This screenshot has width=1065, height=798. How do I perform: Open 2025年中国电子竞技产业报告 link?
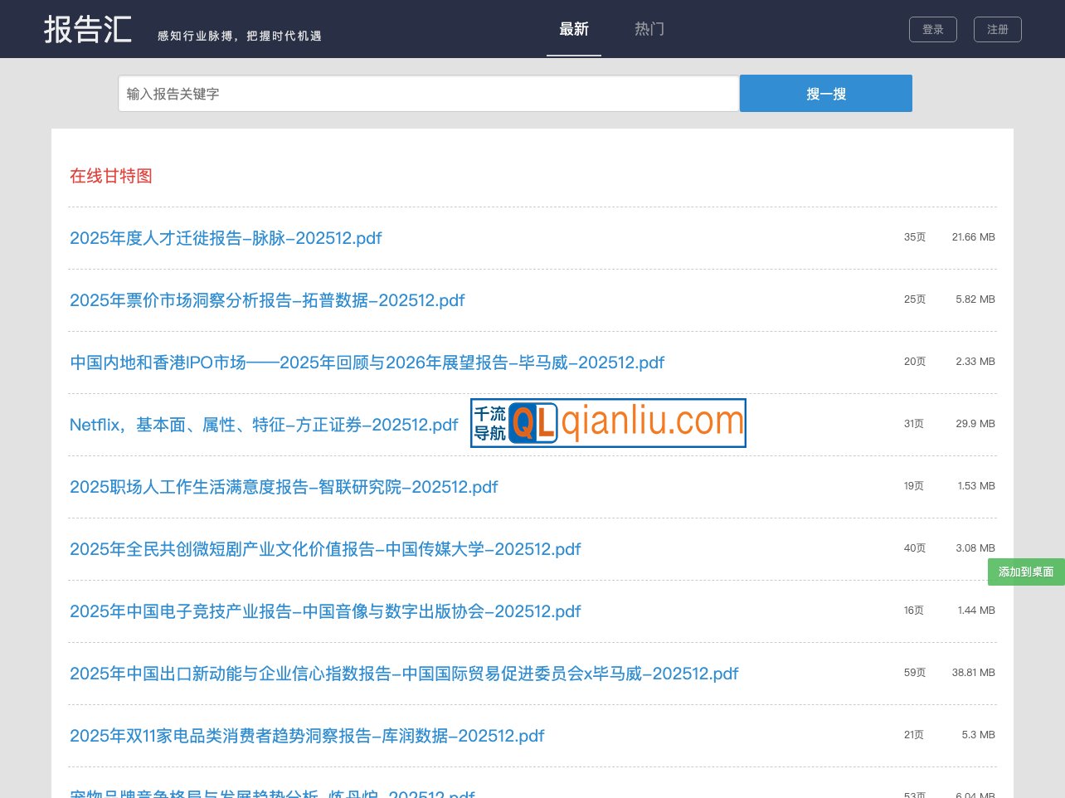coord(325,611)
